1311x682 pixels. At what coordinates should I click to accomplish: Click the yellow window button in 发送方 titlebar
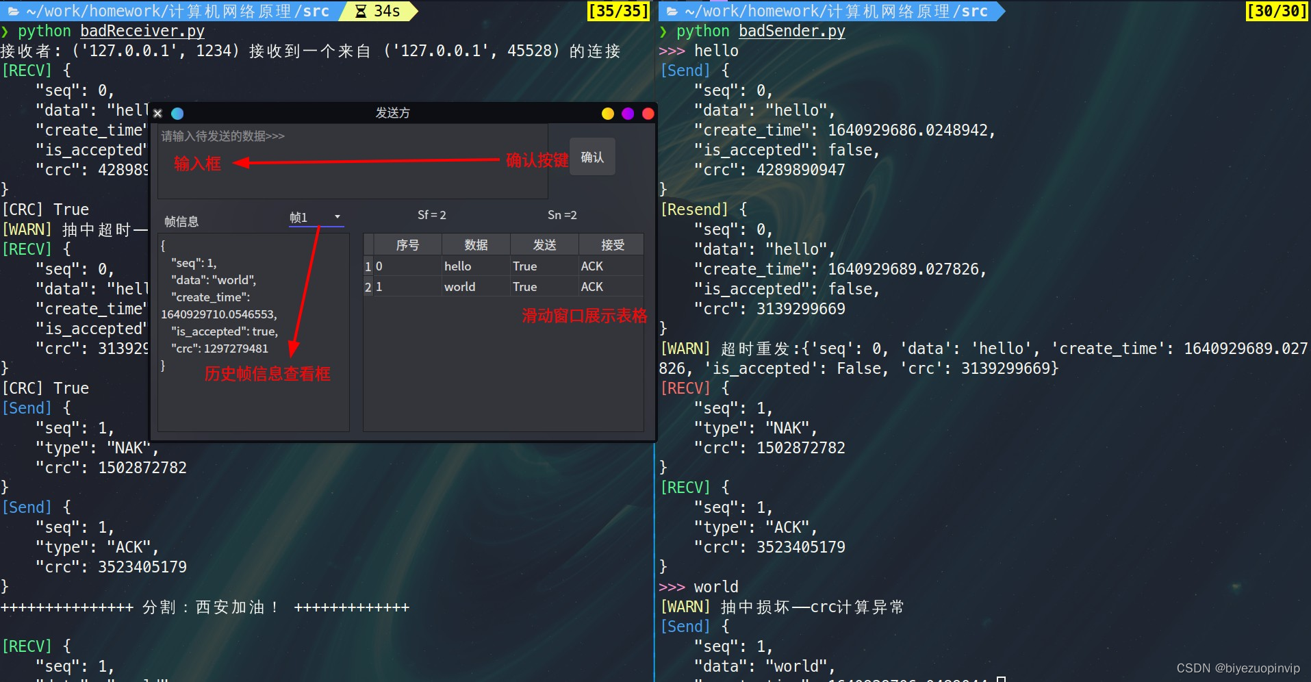pos(607,114)
